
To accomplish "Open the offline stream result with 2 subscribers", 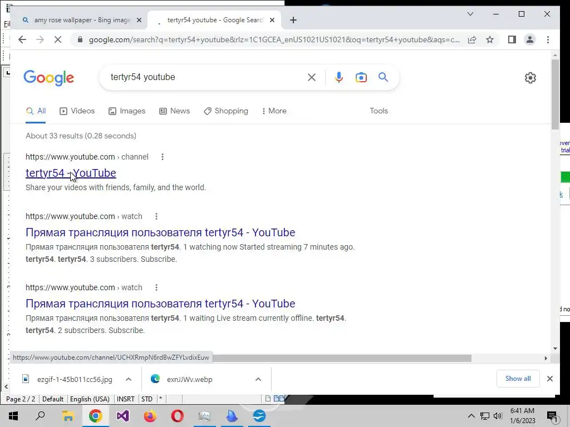I will click(160, 304).
